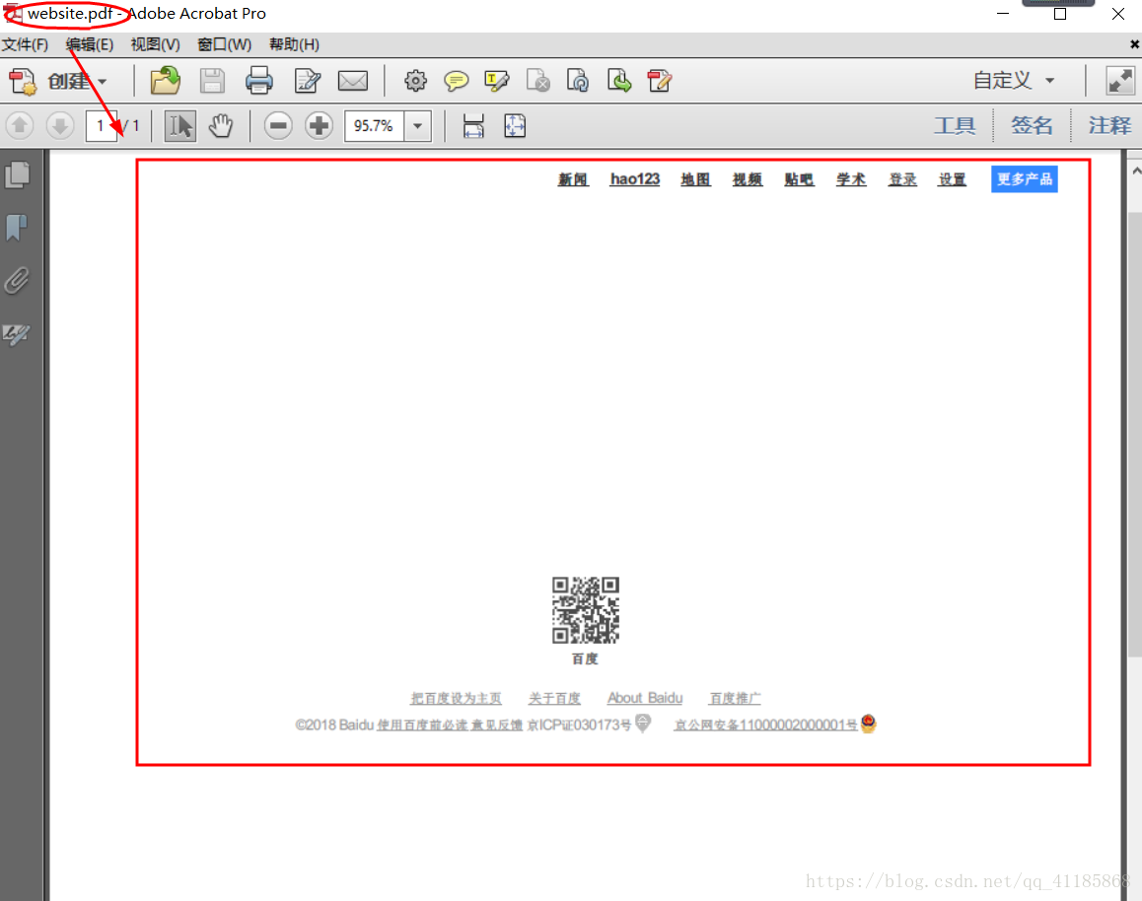1142x901 pixels.
Task: Select the highlight text tool icon
Action: [497, 81]
